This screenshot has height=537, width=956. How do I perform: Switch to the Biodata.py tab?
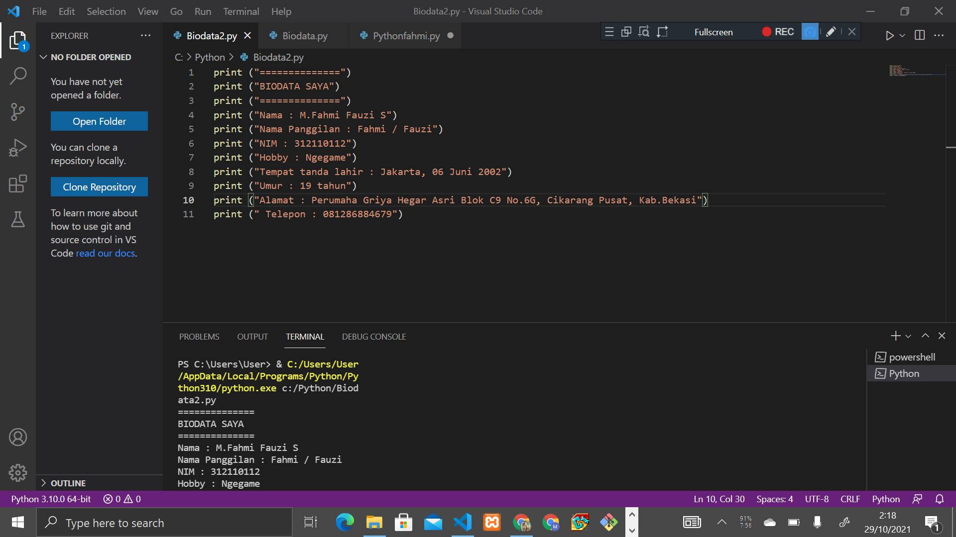point(304,35)
